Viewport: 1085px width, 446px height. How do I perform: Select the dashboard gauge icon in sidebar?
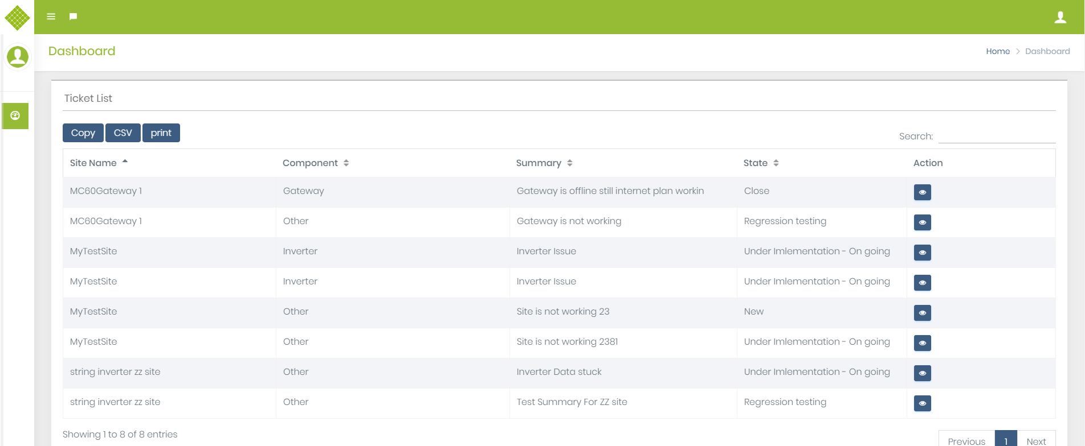point(15,115)
